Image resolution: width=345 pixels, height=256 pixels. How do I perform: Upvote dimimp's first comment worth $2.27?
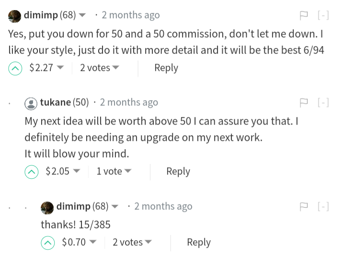[15, 68]
